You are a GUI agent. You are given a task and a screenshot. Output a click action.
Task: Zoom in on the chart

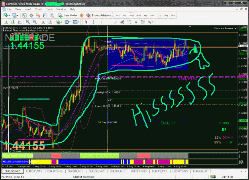point(28,22)
